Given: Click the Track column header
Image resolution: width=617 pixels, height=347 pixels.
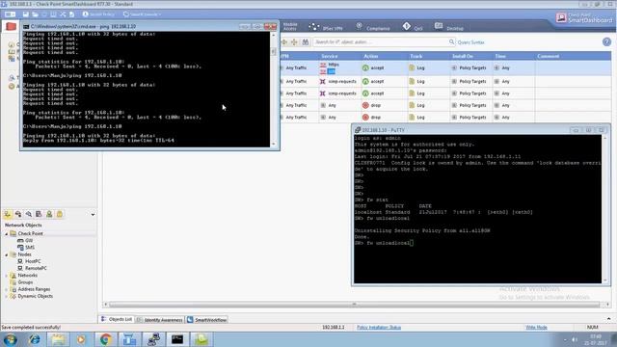Looking at the screenshot, I should (428, 56).
